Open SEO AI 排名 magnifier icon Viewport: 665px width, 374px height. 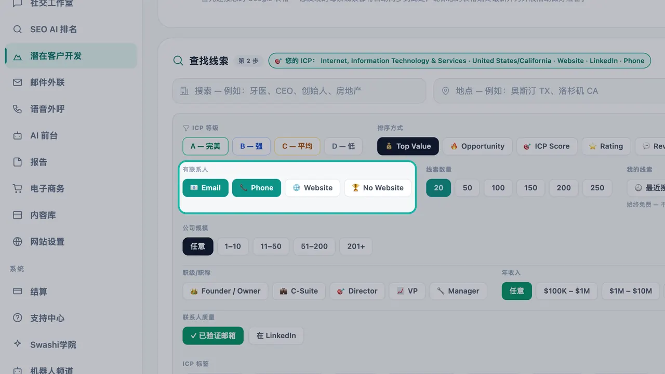pos(18,30)
